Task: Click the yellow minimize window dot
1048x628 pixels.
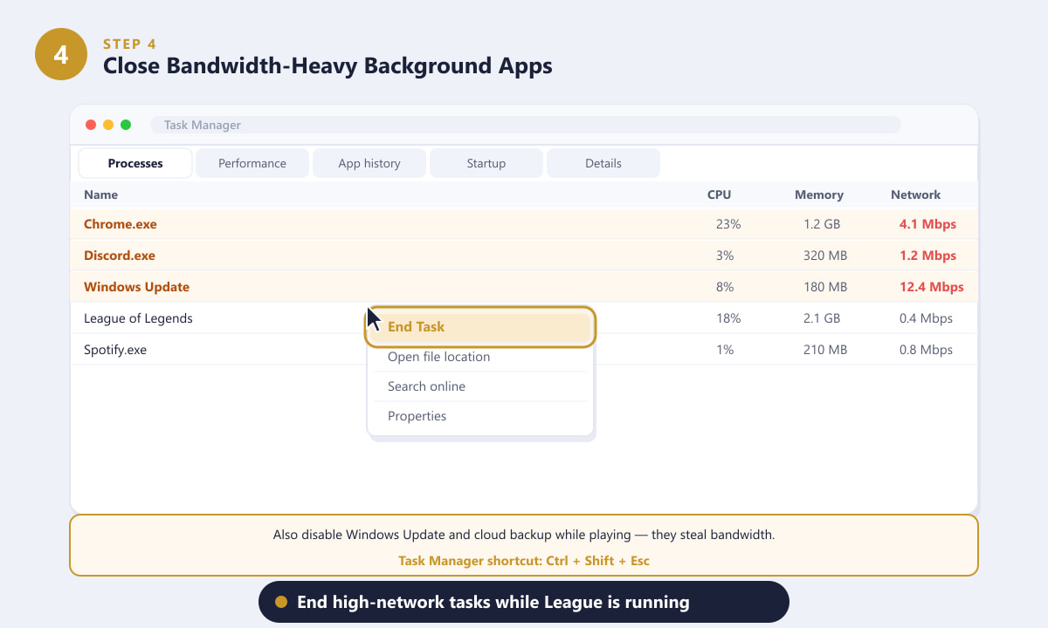Action: [x=108, y=125]
